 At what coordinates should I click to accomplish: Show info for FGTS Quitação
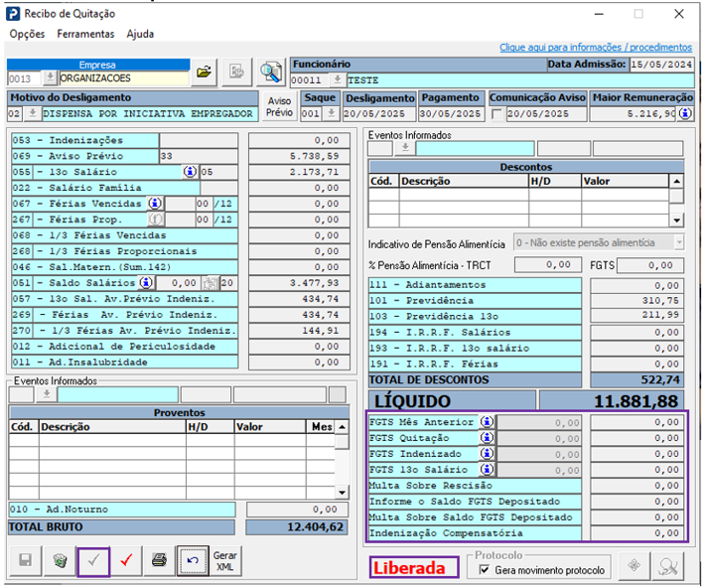[487, 438]
